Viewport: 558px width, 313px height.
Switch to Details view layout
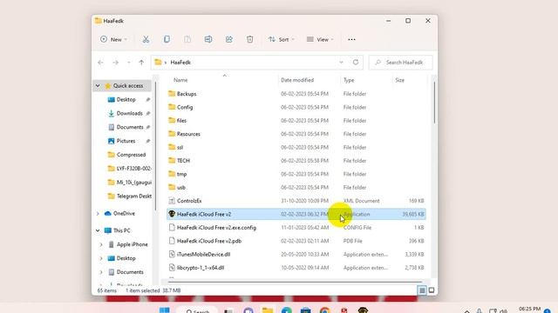click(x=422, y=290)
